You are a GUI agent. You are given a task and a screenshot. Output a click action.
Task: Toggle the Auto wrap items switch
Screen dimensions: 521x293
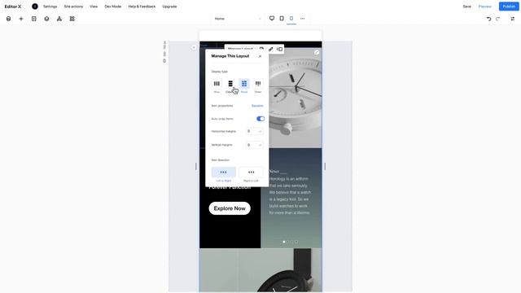click(260, 119)
